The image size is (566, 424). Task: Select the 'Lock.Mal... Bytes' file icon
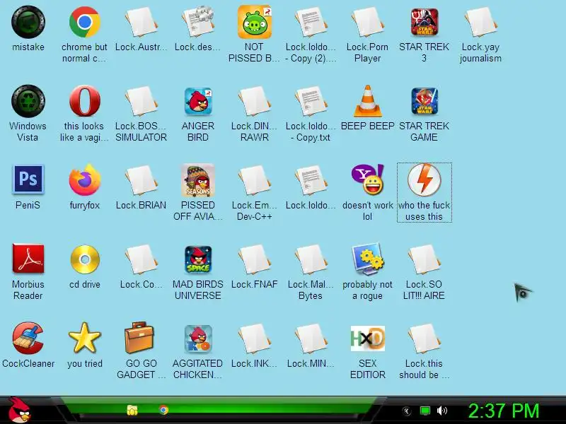point(311,259)
